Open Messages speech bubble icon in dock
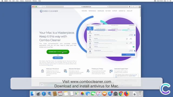173x97 pixels. [x=88, y=94]
